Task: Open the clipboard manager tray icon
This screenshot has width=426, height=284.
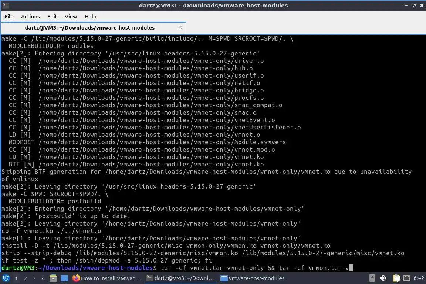Action: click(x=396, y=278)
